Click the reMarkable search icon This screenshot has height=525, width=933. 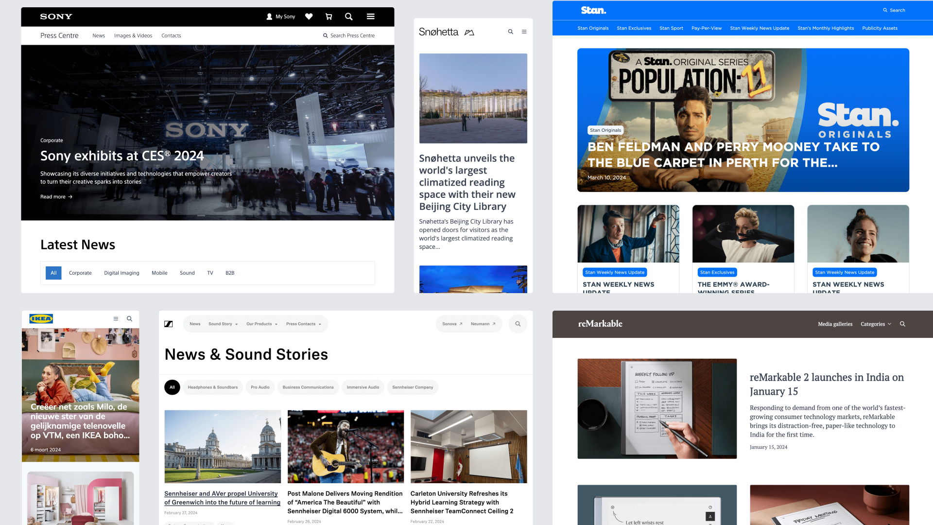903,324
